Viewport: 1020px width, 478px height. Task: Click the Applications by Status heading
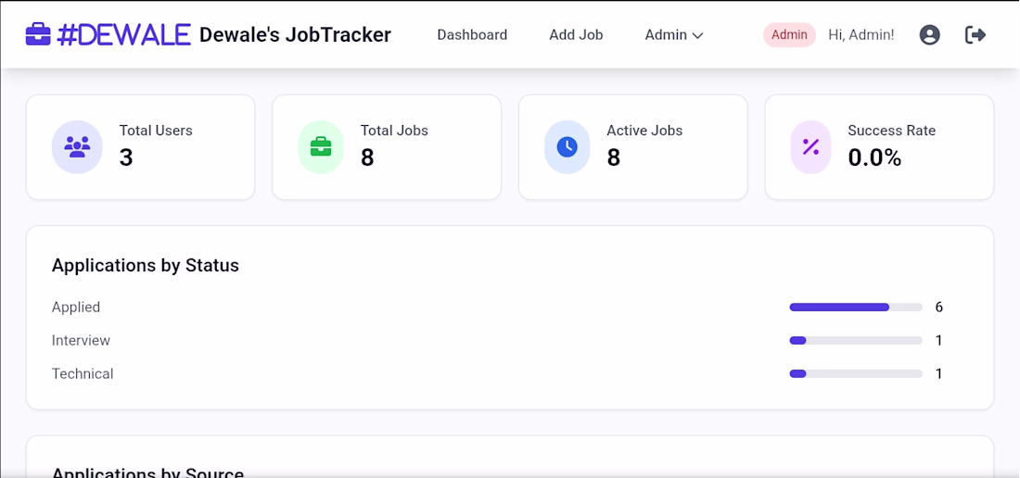146,266
